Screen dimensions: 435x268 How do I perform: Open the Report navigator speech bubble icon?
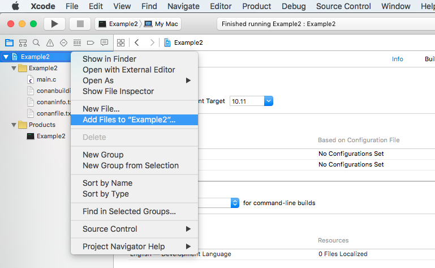coord(104,42)
